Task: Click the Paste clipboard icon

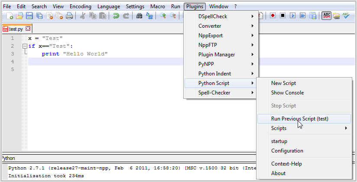Action: coord(103,16)
